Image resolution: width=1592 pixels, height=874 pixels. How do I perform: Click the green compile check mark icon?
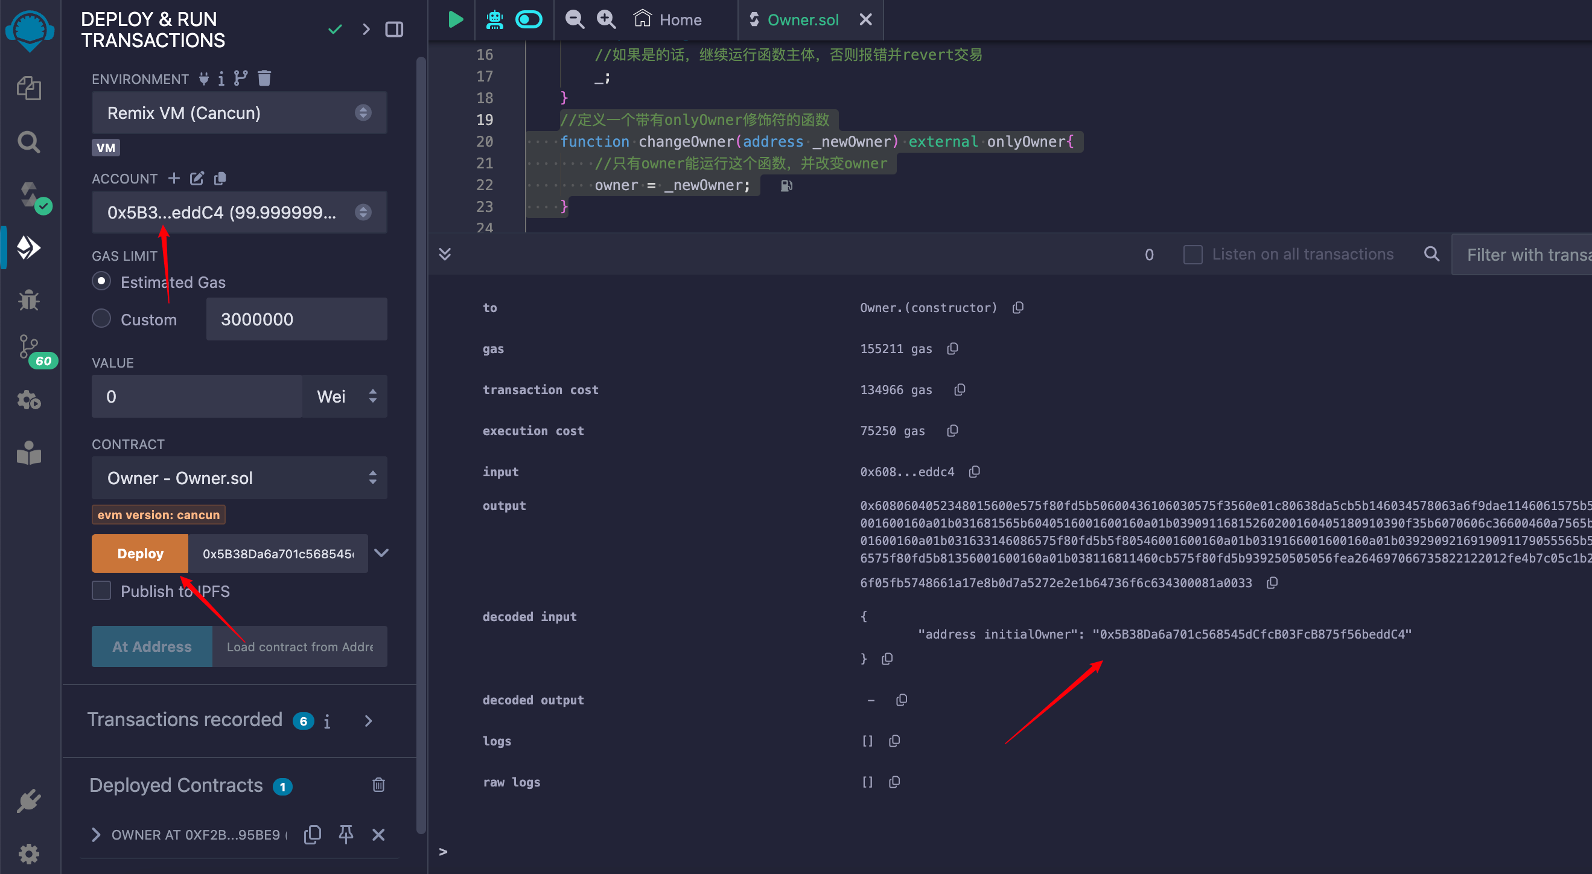pyautogui.click(x=335, y=29)
